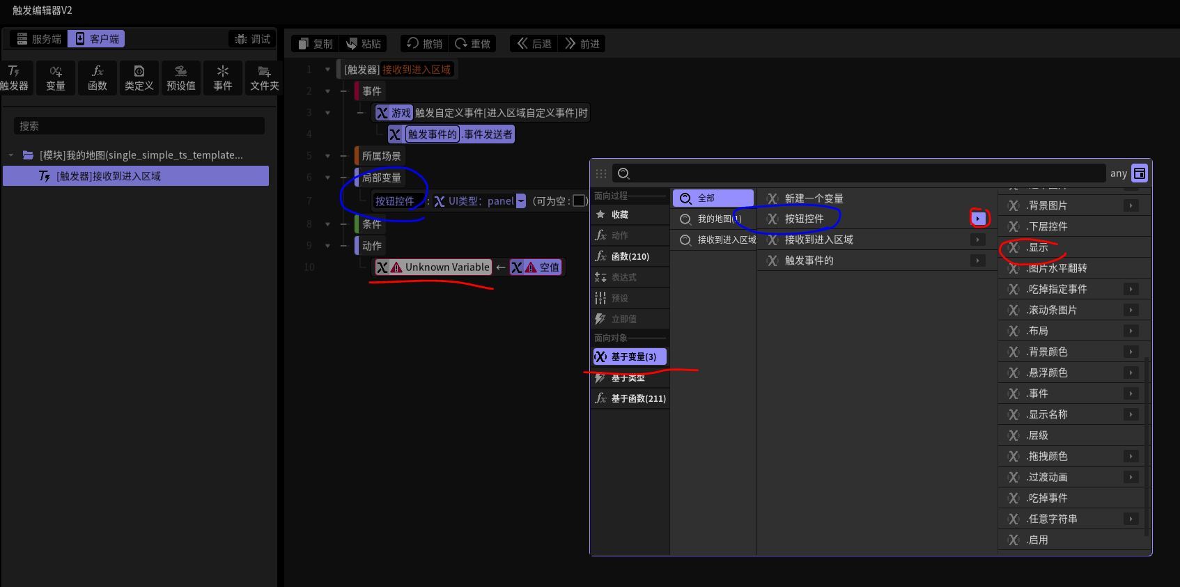Click the 调试 debug button
Viewport: 1180px width, 587px height.
click(252, 39)
